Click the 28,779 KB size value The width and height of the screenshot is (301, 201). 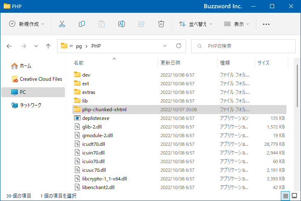(x=274, y=144)
